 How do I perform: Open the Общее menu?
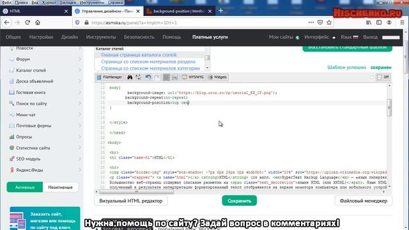pyautogui.click(x=13, y=37)
